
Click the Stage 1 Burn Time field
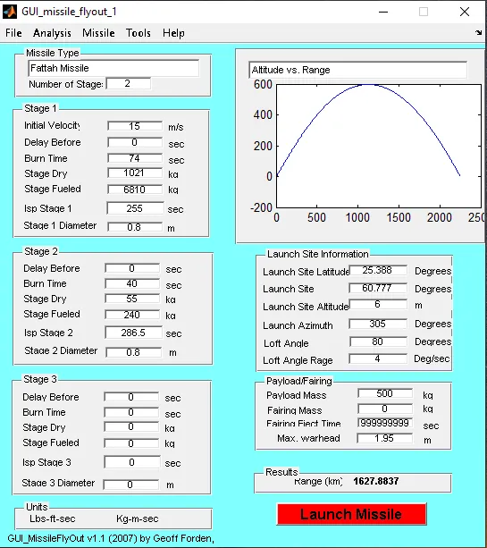135,158
